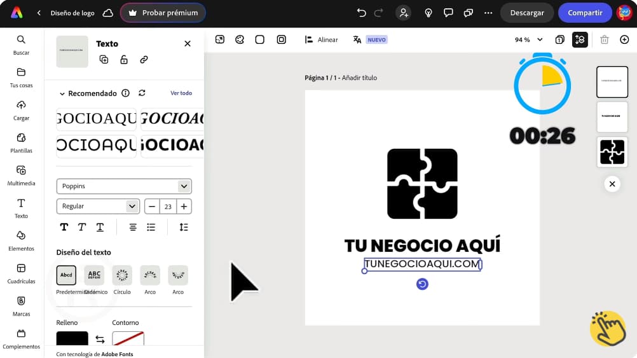This screenshot has height=358, width=637.
Task: Decrease the font size with minus
Action: tap(152, 207)
